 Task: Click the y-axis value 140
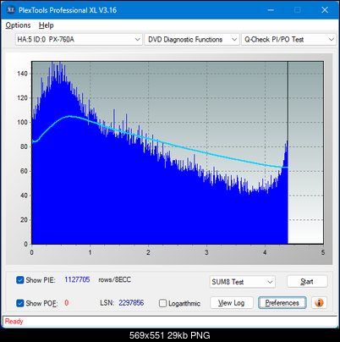[22, 74]
